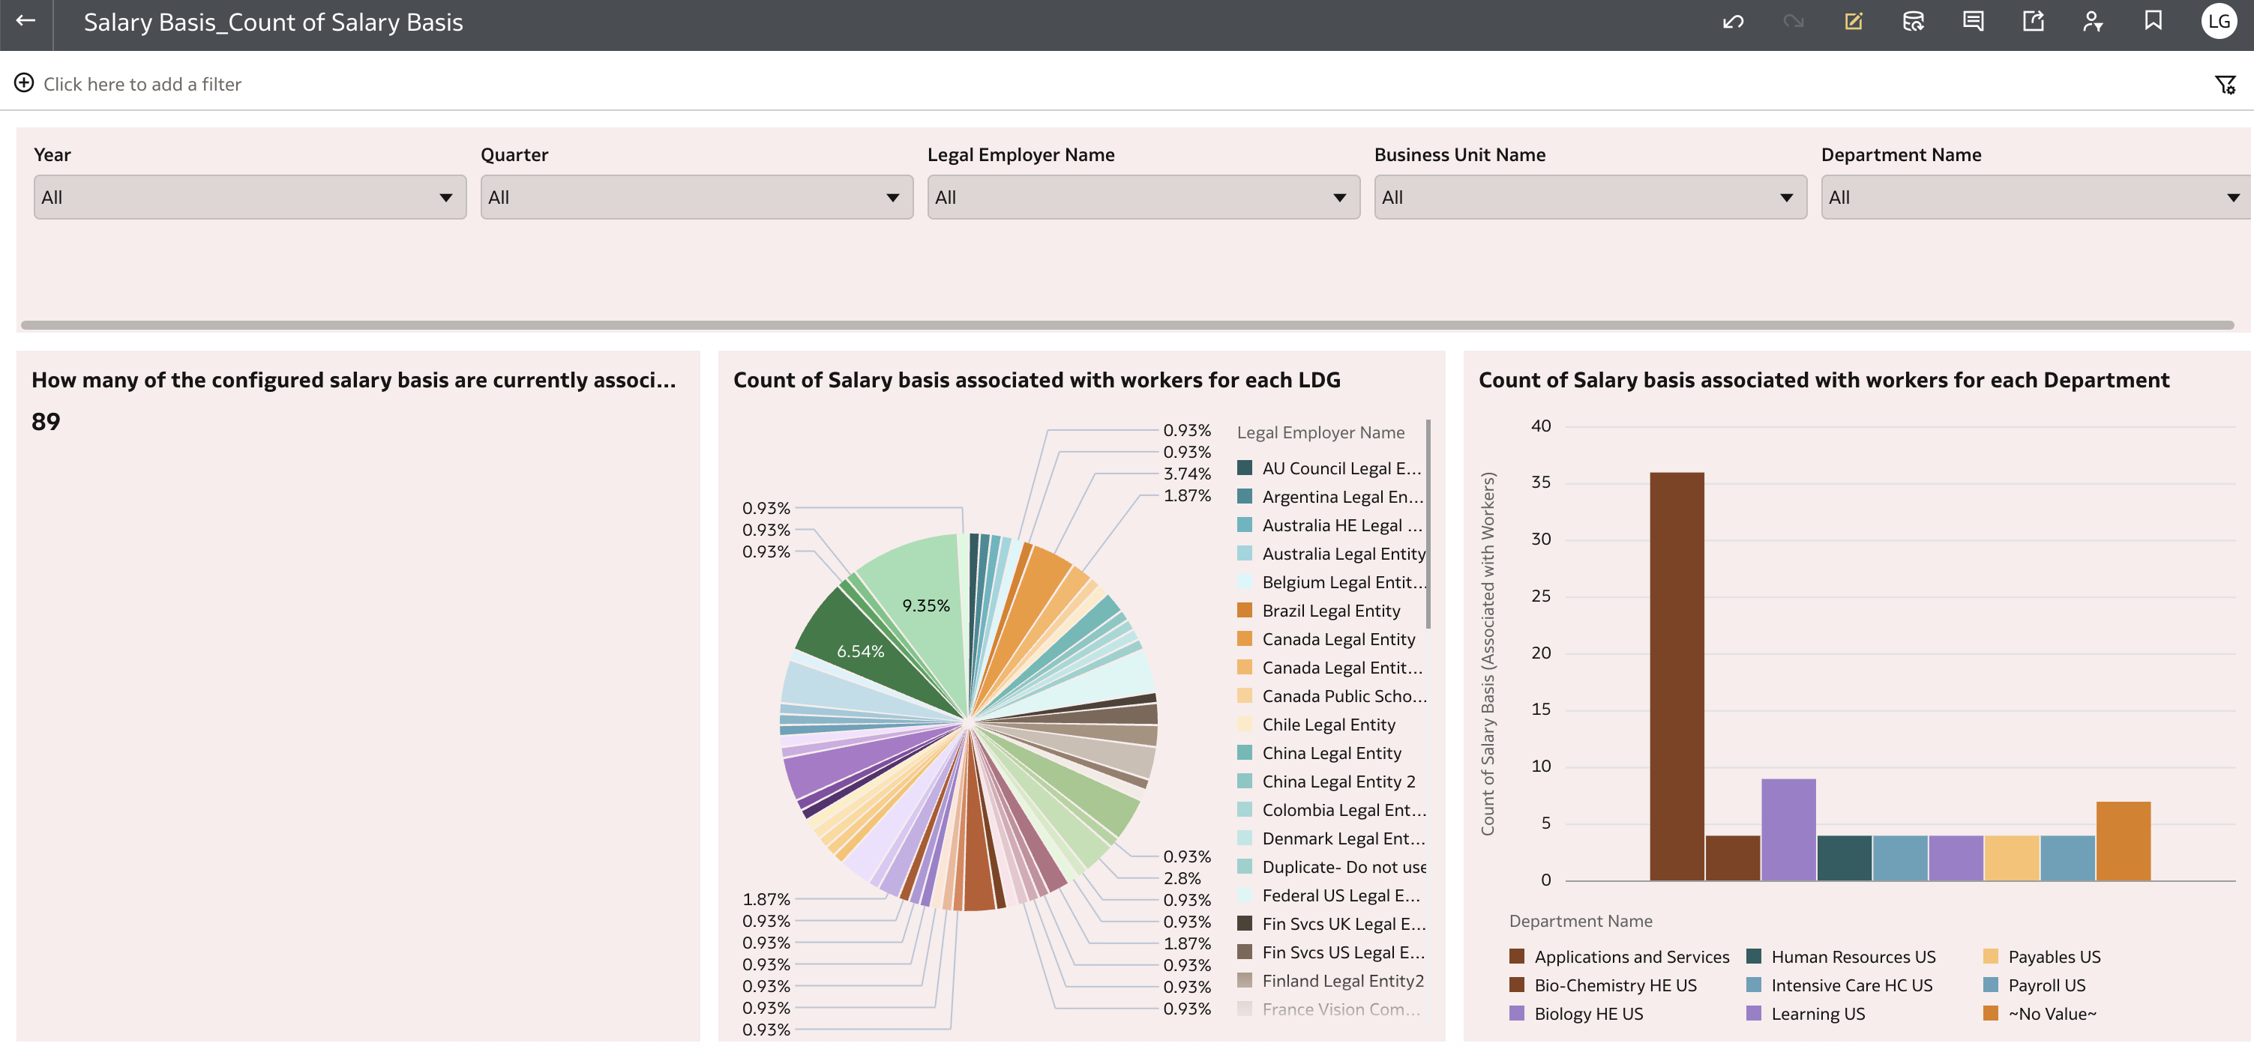Click the refresh data icon

pyautogui.click(x=1913, y=22)
